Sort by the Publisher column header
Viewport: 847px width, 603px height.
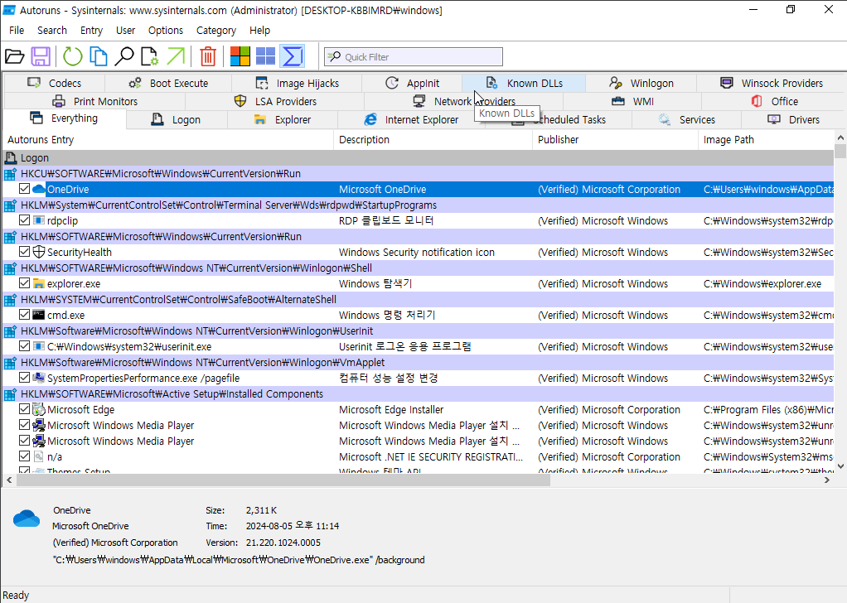click(x=615, y=140)
